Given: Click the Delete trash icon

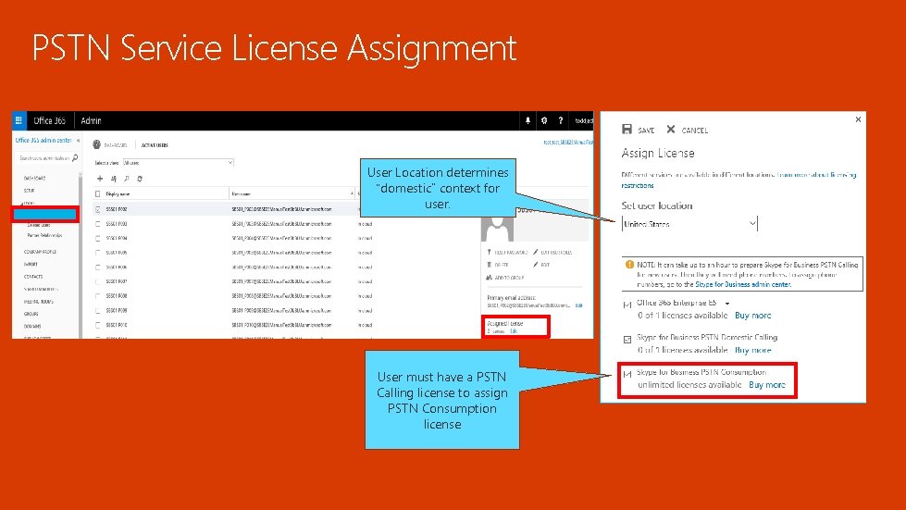Looking at the screenshot, I should [x=489, y=265].
